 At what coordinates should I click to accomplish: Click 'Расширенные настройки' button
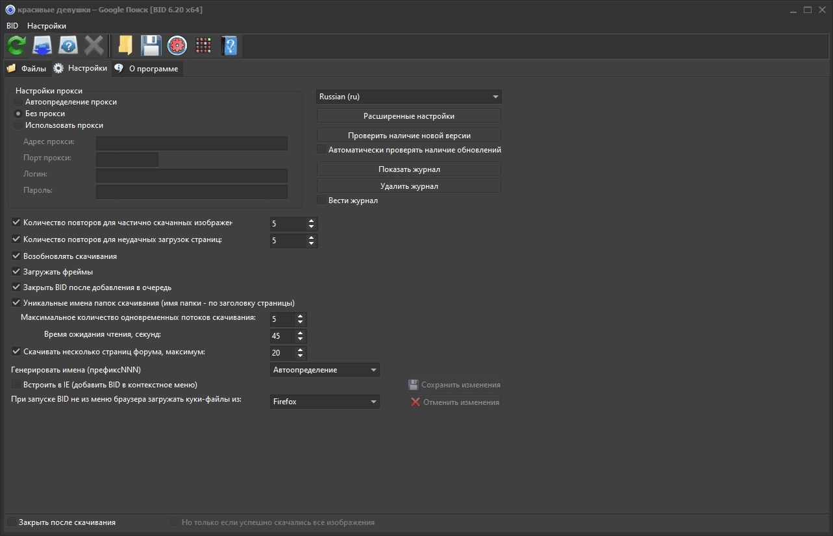click(x=409, y=116)
